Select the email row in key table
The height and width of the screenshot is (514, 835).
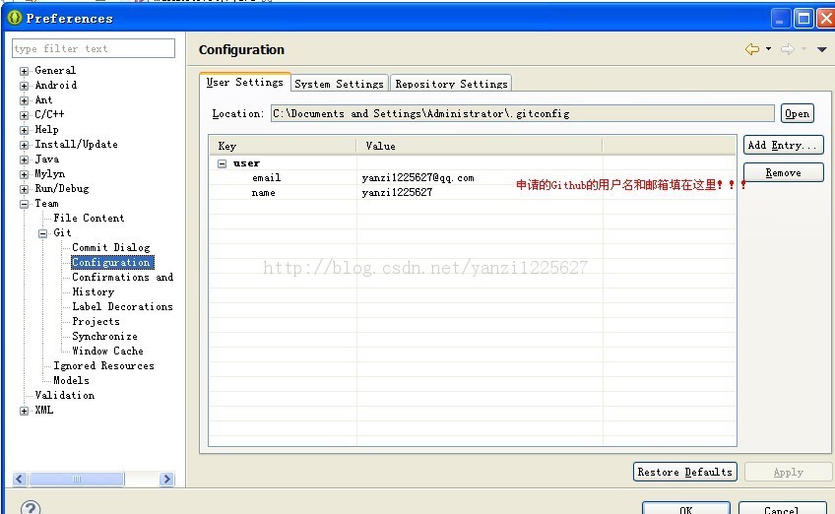pyautogui.click(x=473, y=178)
